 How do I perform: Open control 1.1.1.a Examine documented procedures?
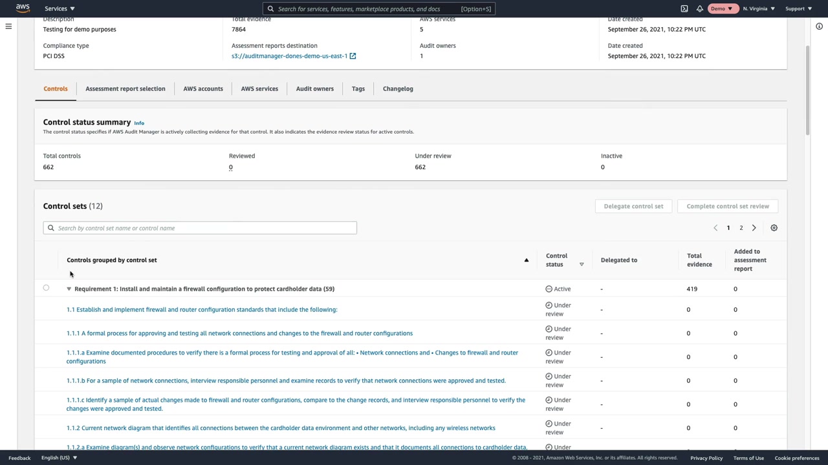click(292, 357)
